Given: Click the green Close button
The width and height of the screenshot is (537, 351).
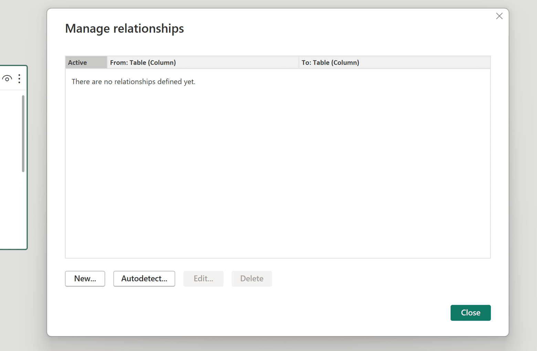Looking at the screenshot, I should point(470,312).
